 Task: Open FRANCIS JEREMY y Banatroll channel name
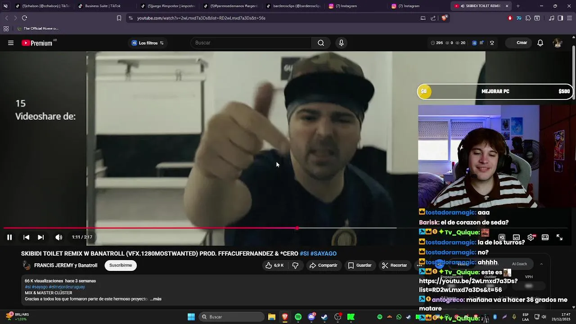coord(66,265)
